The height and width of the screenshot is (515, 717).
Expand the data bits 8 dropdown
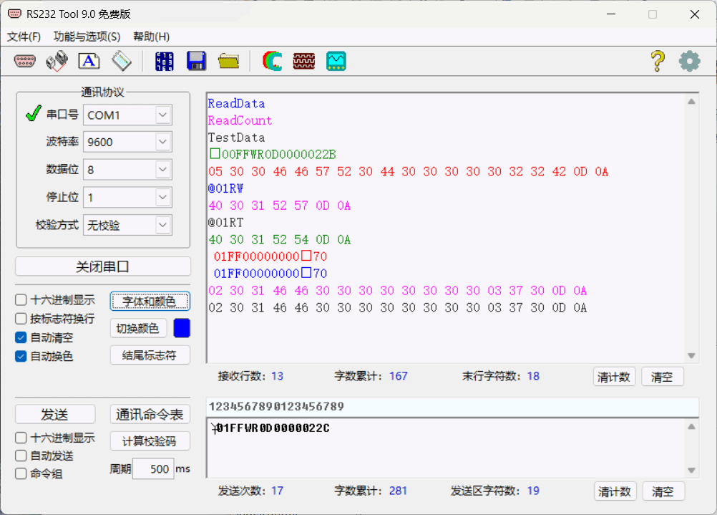coord(162,170)
